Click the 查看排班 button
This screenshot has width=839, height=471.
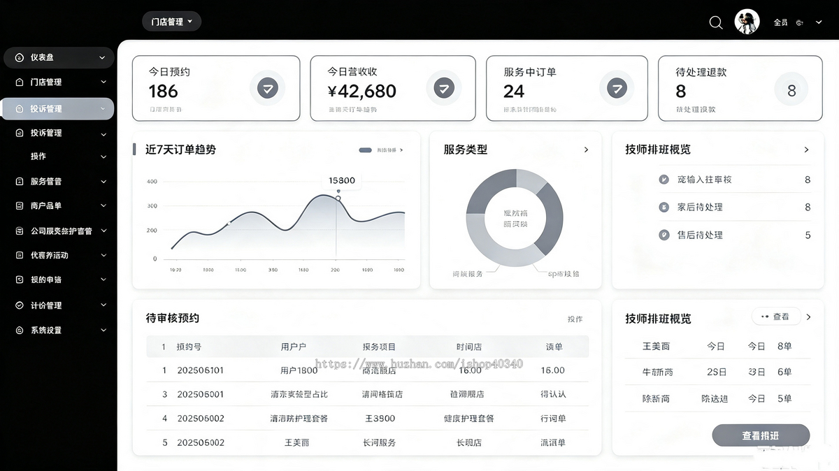[x=761, y=435]
